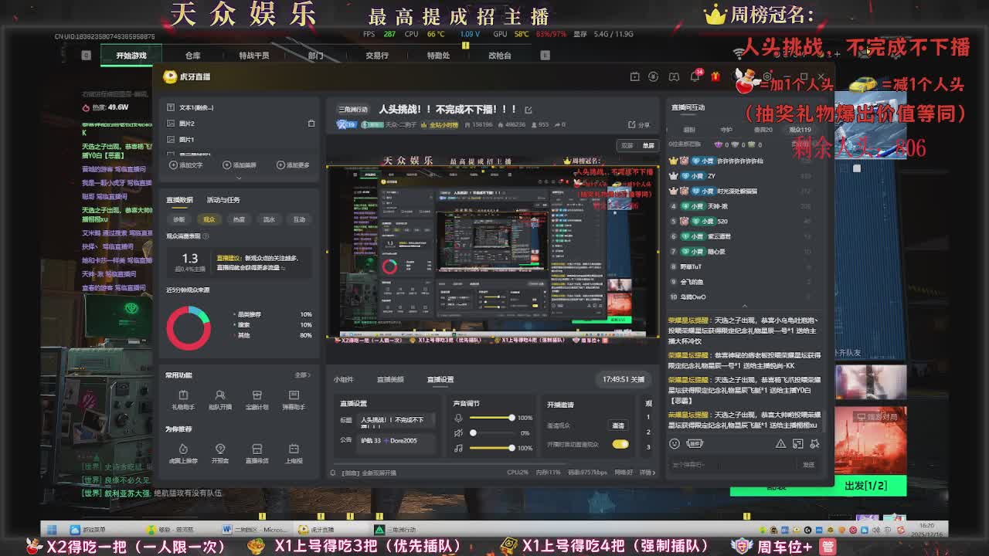Screen dimensions: 989x556
Task: Open the 弹幕助手 danmaku assistant icon
Action: click(294, 398)
